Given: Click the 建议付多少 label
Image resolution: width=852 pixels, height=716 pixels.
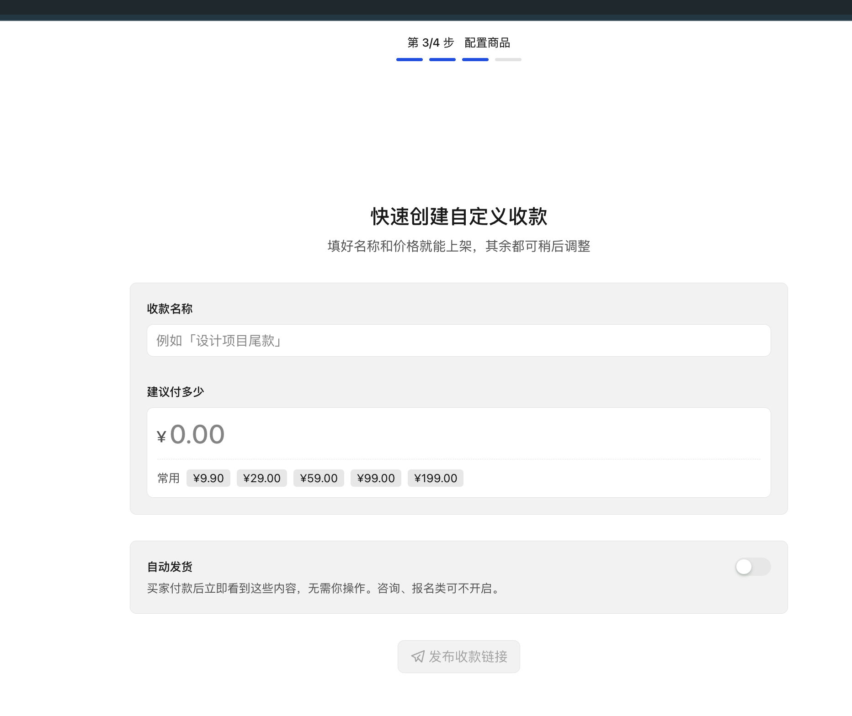Looking at the screenshot, I should coord(176,392).
